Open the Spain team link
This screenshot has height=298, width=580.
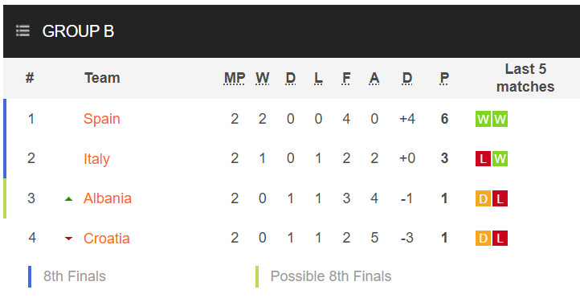[x=102, y=119]
